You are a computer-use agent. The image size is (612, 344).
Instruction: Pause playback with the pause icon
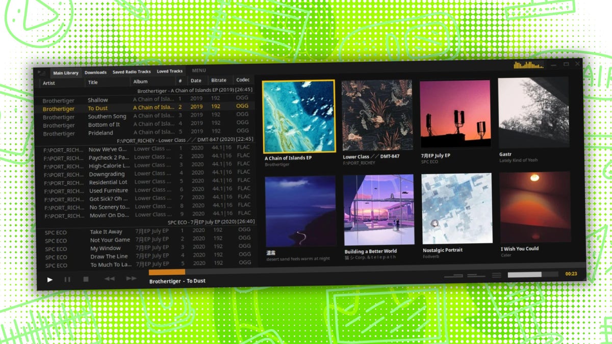tap(67, 279)
